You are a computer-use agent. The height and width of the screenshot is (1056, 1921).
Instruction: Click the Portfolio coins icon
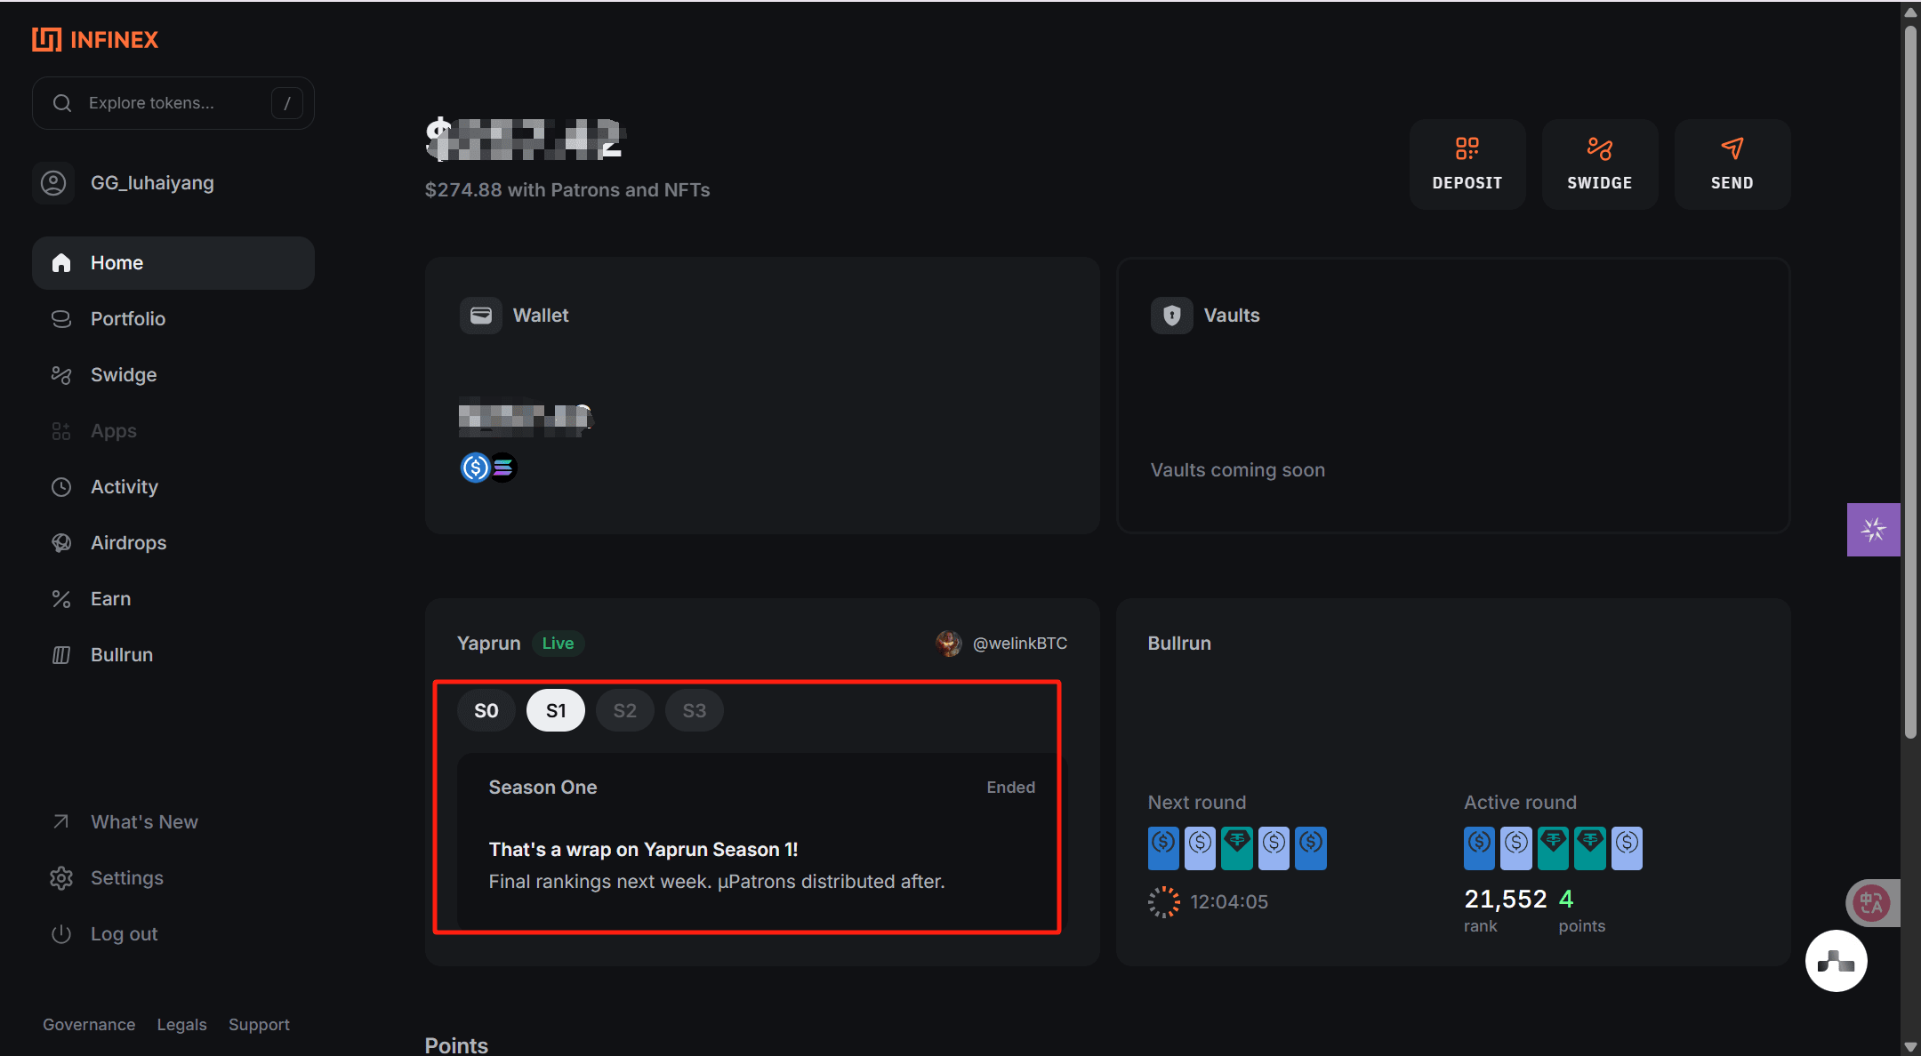click(61, 319)
